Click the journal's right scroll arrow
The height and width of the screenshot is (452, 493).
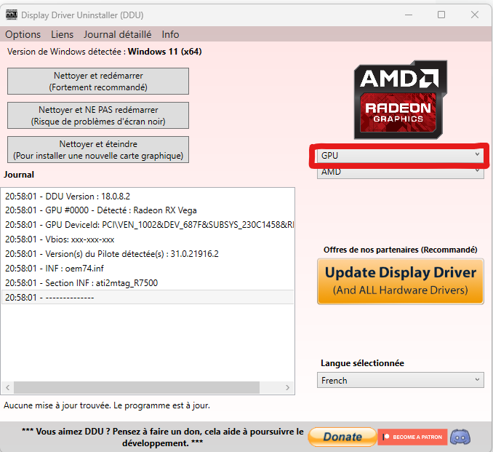tap(287, 387)
